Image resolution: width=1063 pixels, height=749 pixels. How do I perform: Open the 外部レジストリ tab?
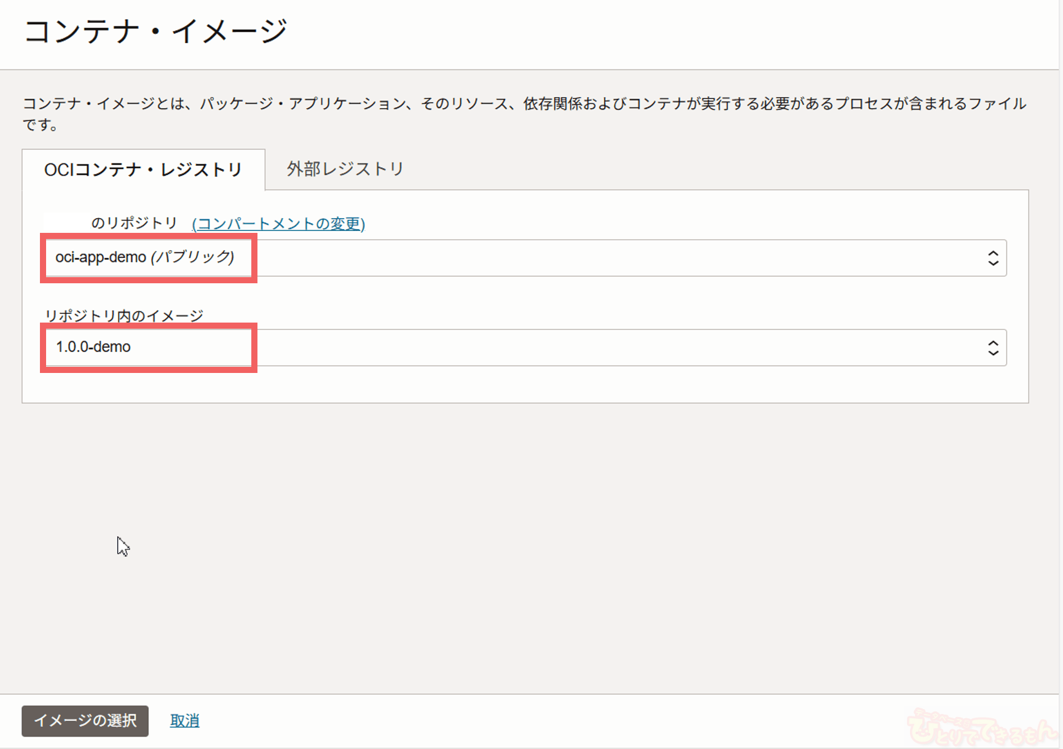coord(345,169)
